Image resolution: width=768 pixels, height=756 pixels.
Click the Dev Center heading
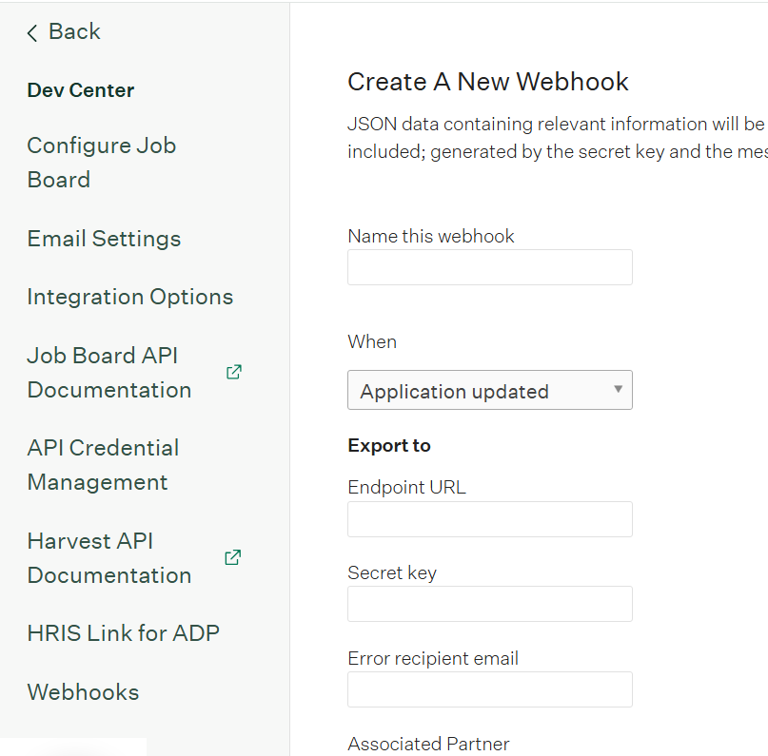[x=81, y=90]
